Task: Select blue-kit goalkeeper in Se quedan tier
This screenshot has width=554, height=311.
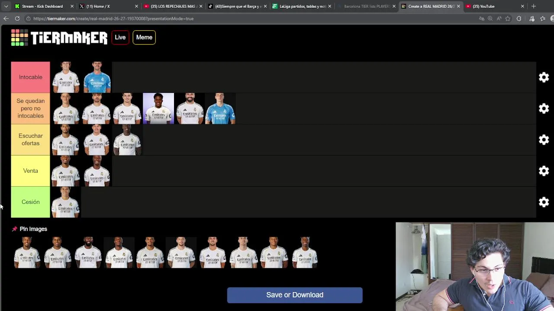Action: [220, 108]
